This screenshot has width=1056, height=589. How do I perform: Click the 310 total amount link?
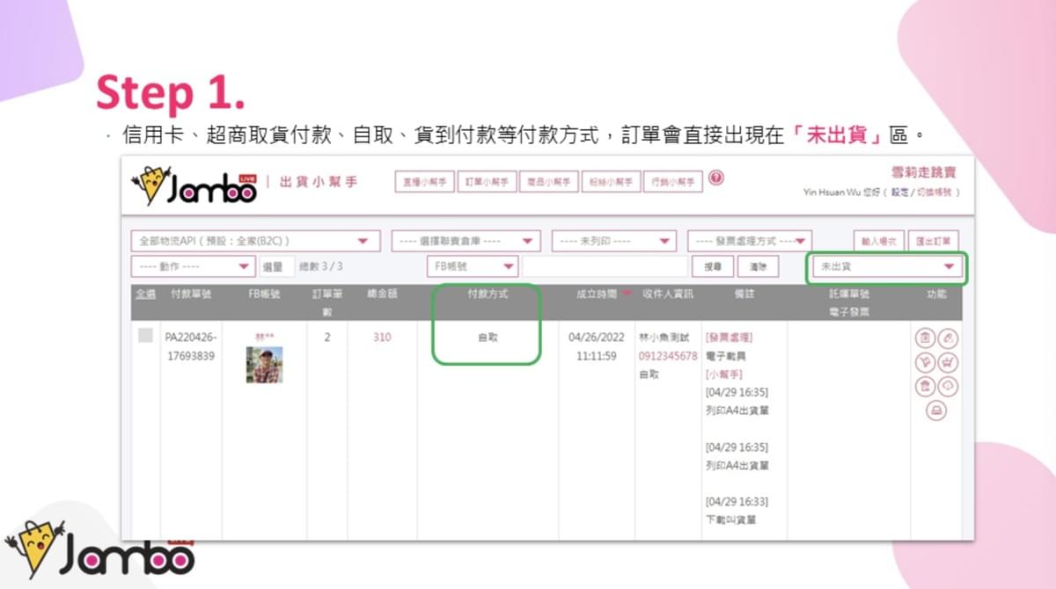(x=382, y=337)
